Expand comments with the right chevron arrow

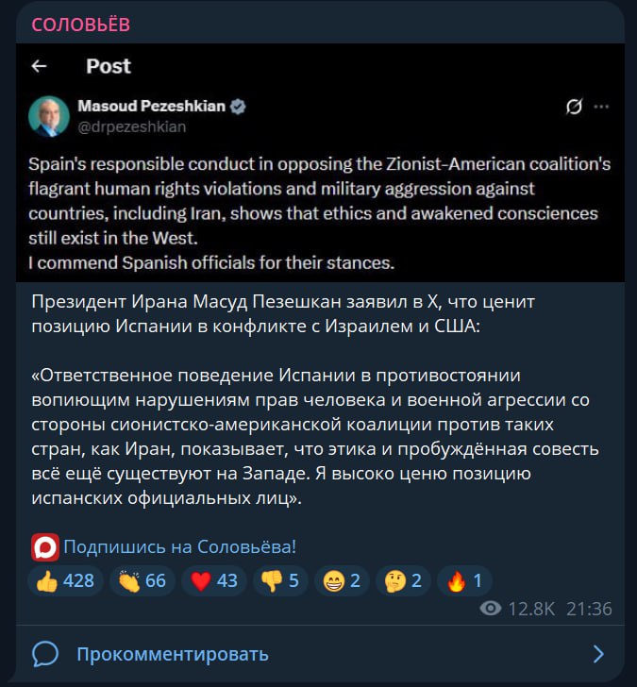coord(597,653)
